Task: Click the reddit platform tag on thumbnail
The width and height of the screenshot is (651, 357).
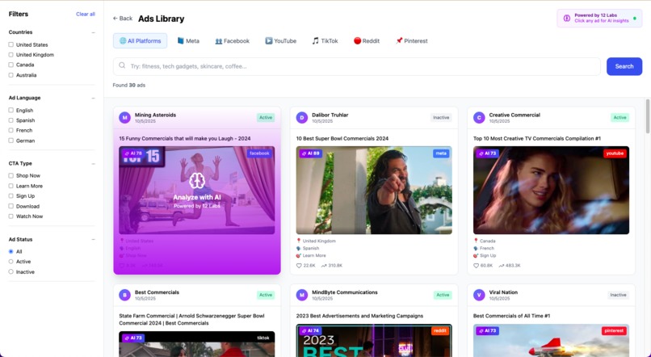Action: (439, 331)
